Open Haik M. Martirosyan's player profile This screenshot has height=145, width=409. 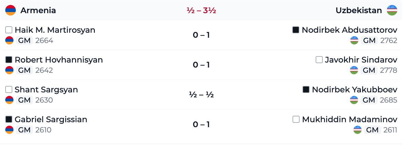(x=55, y=30)
